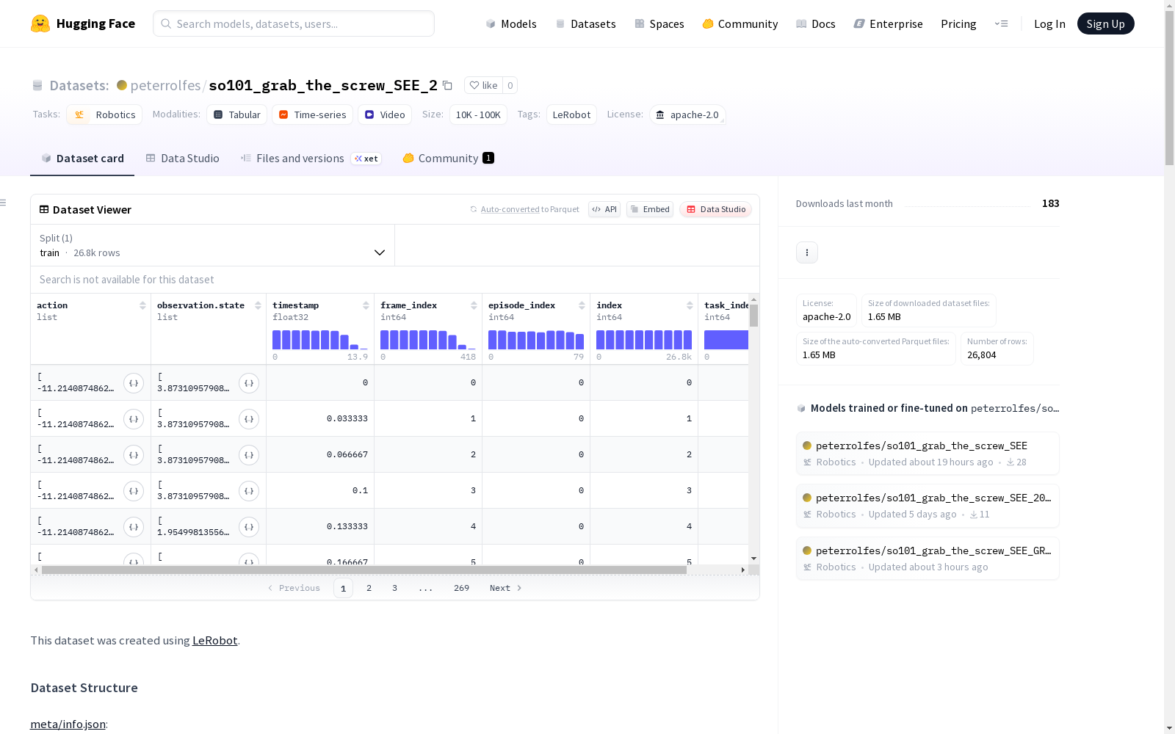Copy dataset name with copy icon
Image resolution: width=1175 pixels, height=734 pixels.
pyautogui.click(x=447, y=85)
